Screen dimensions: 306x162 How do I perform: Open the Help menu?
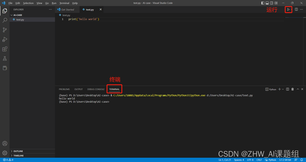tap(75, 3)
